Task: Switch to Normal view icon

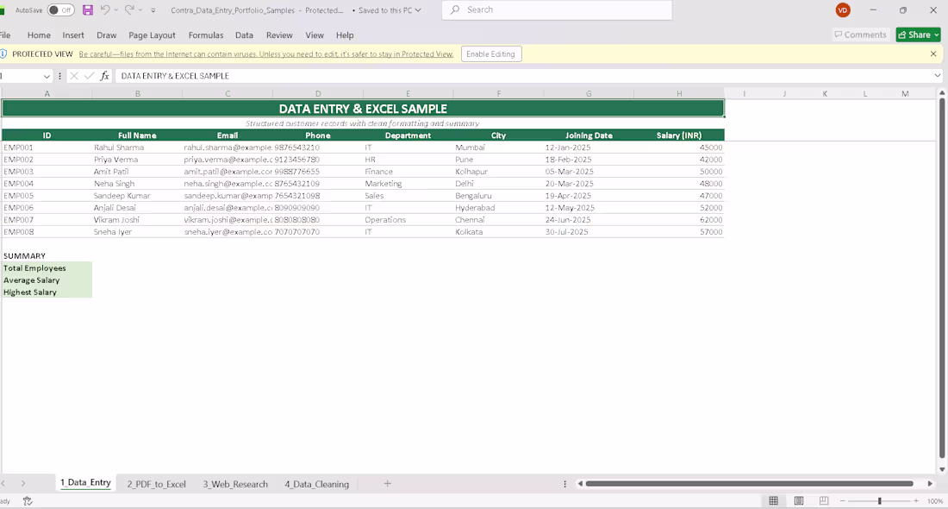Action: pyautogui.click(x=773, y=501)
